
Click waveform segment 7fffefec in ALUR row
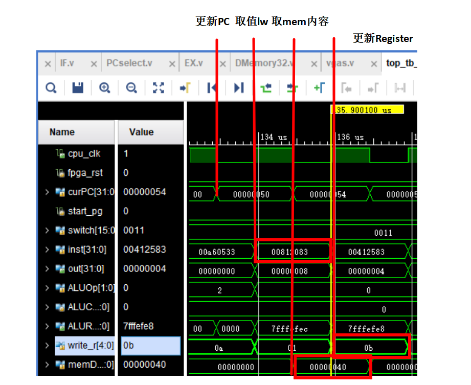289,329
